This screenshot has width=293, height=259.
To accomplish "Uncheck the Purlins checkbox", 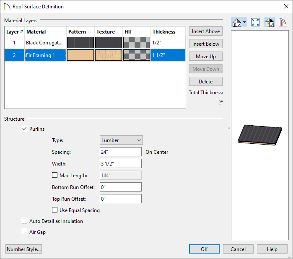I will click(24, 129).
